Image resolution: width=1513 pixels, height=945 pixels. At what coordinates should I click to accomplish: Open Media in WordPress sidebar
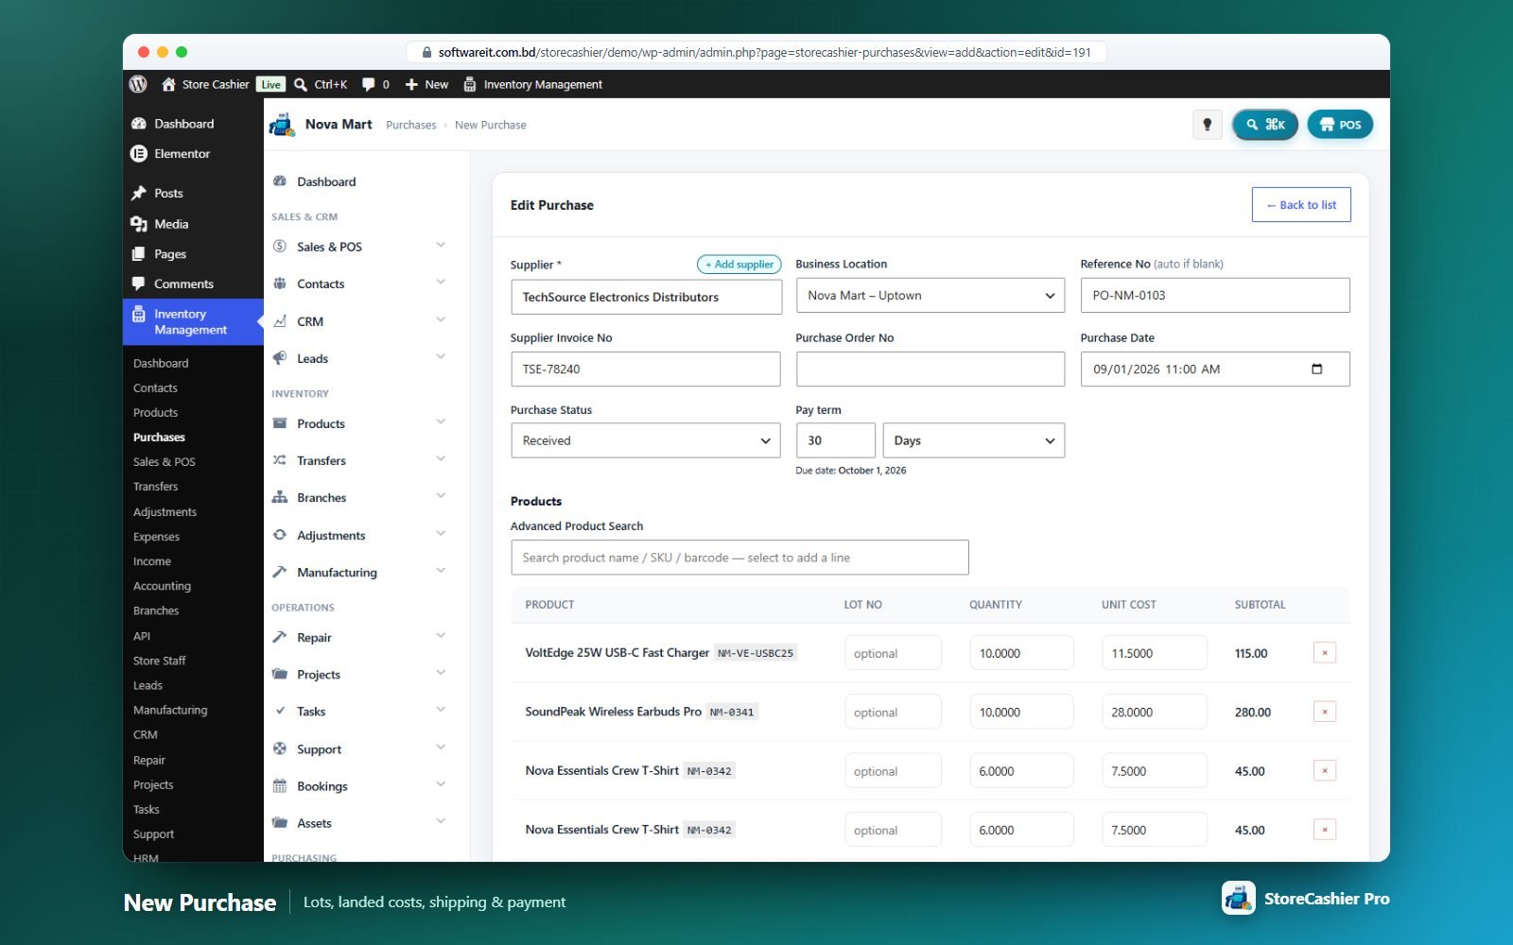171,224
